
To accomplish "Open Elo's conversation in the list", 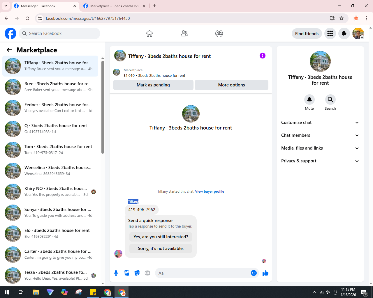I will (x=50, y=234).
